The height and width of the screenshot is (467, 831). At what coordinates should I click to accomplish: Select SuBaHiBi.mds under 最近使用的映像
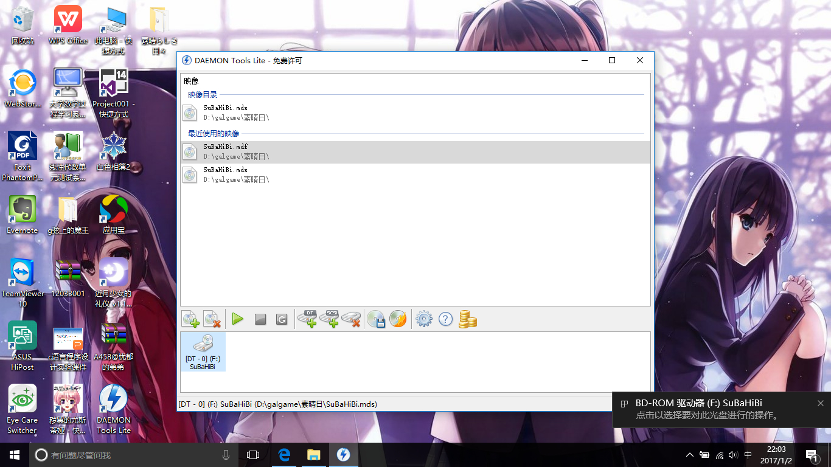point(415,175)
